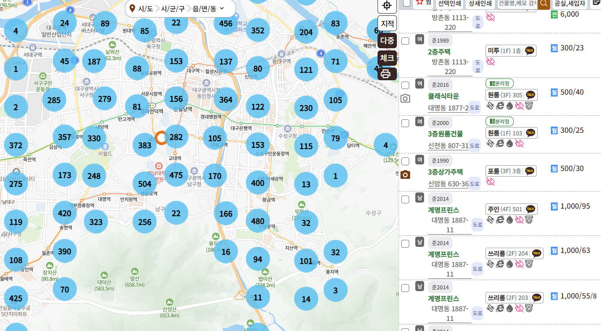
Task: Click 도로 button beside 신천동 807-31
Action: [475, 145]
